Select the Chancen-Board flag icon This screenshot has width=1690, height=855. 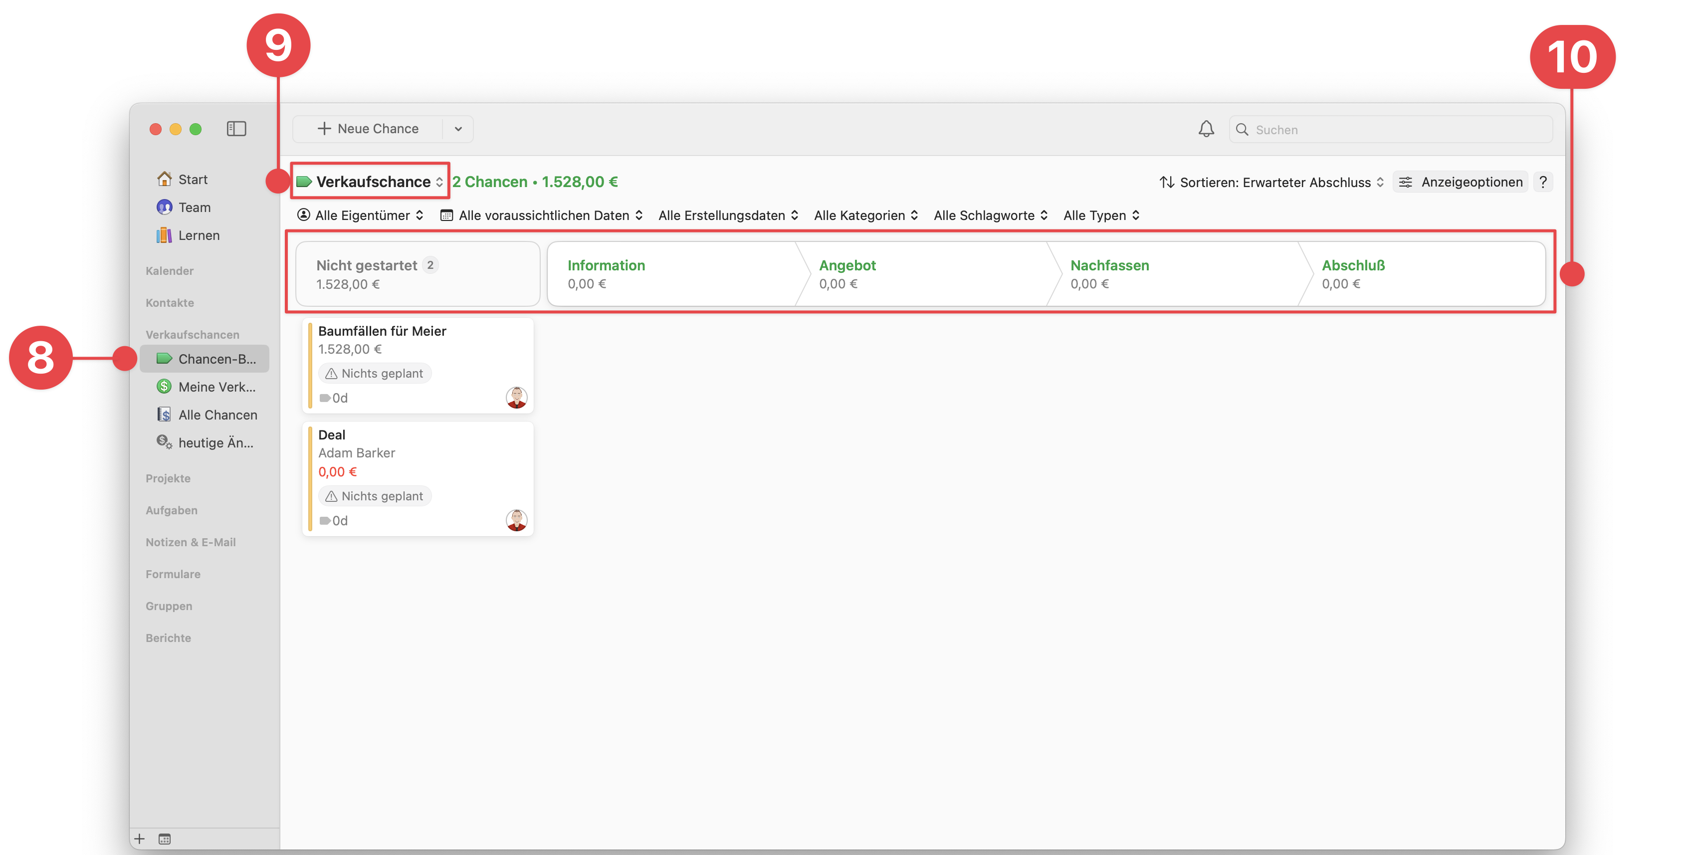pos(164,358)
